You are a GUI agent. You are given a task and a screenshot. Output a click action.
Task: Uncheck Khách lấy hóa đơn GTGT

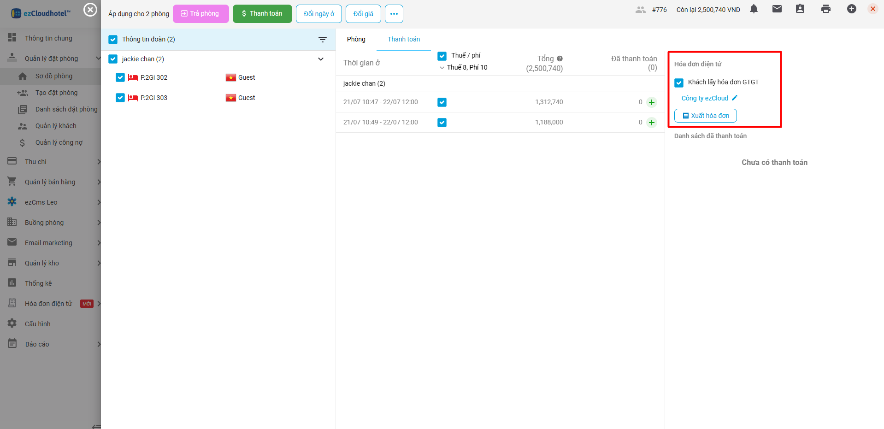tap(679, 83)
